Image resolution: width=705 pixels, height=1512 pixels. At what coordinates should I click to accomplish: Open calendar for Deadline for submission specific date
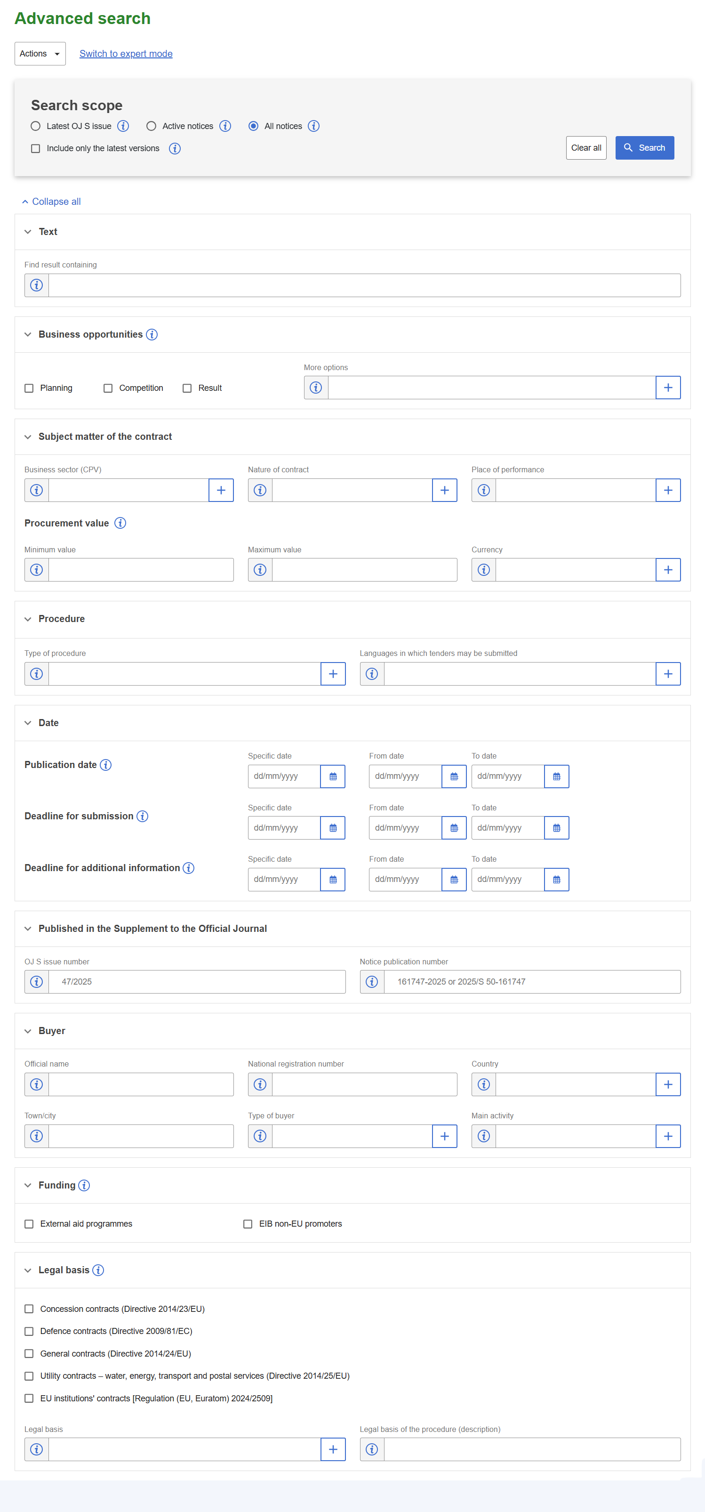[333, 828]
